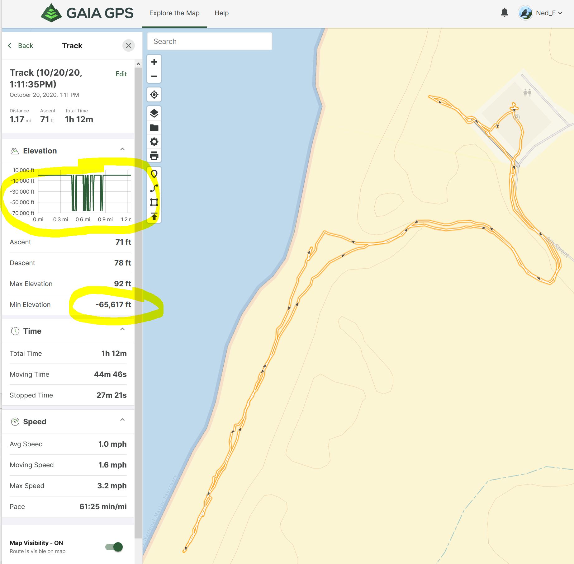The width and height of the screenshot is (574, 564).
Task: Collapse the Time section
Action: (122, 329)
